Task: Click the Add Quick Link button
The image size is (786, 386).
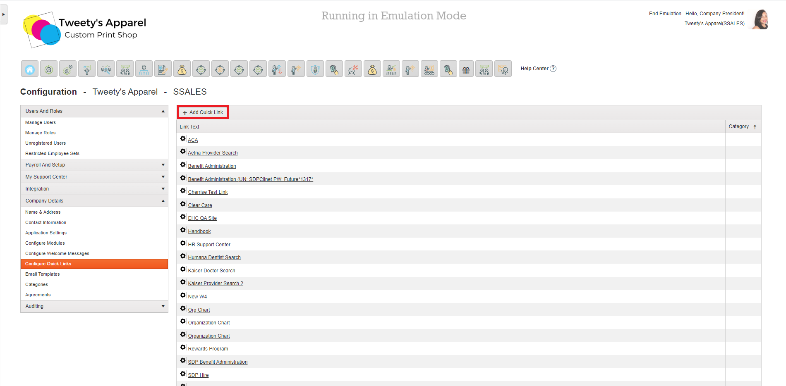Action: (203, 112)
